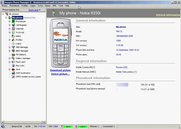Expand the Flash card node
The image size is (181, 129).
pos(10,62)
